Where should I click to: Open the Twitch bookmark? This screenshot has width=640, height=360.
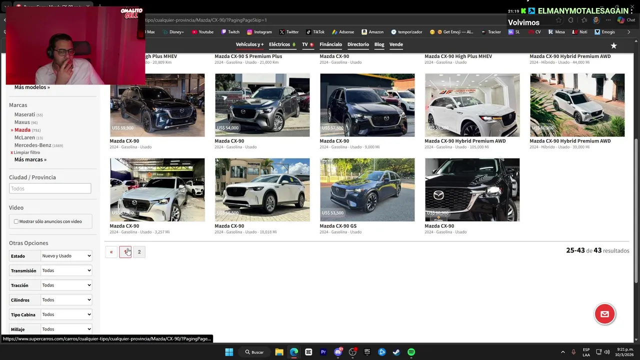click(230, 32)
